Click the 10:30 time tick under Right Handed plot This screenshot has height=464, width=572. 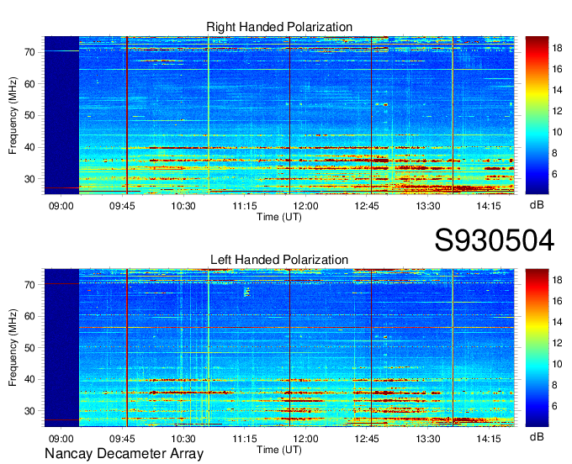(183, 206)
